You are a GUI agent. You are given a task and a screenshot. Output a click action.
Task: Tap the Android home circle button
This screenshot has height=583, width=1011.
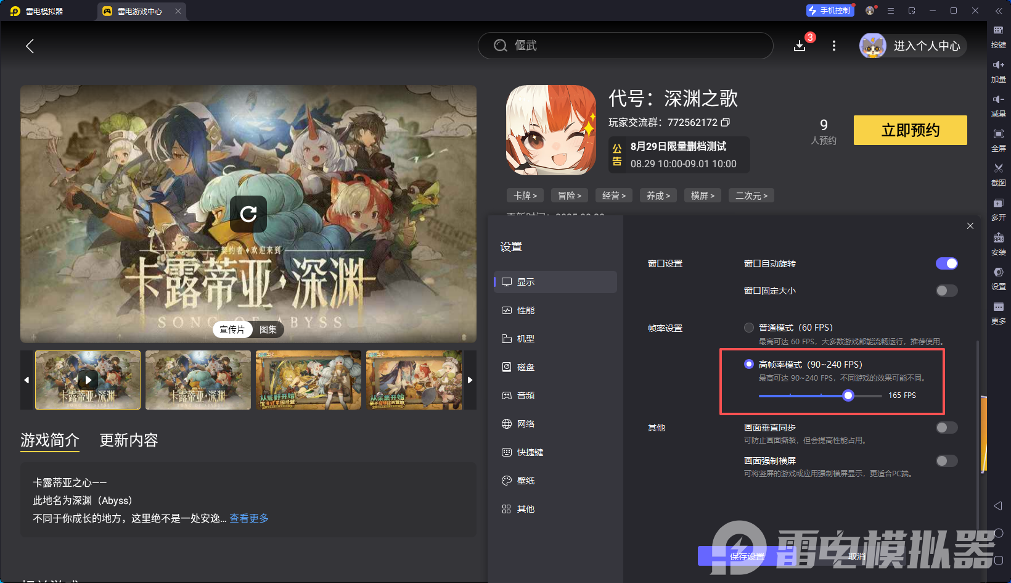(x=999, y=533)
